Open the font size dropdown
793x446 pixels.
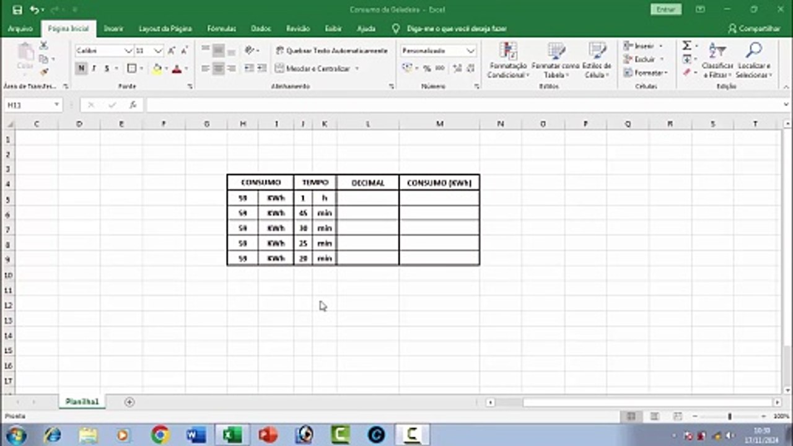click(158, 51)
